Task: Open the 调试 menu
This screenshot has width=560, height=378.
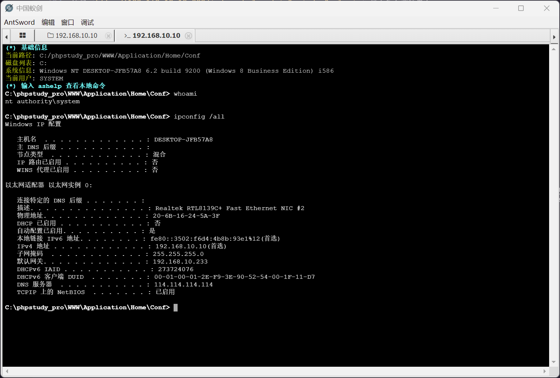Action: coord(87,23)
